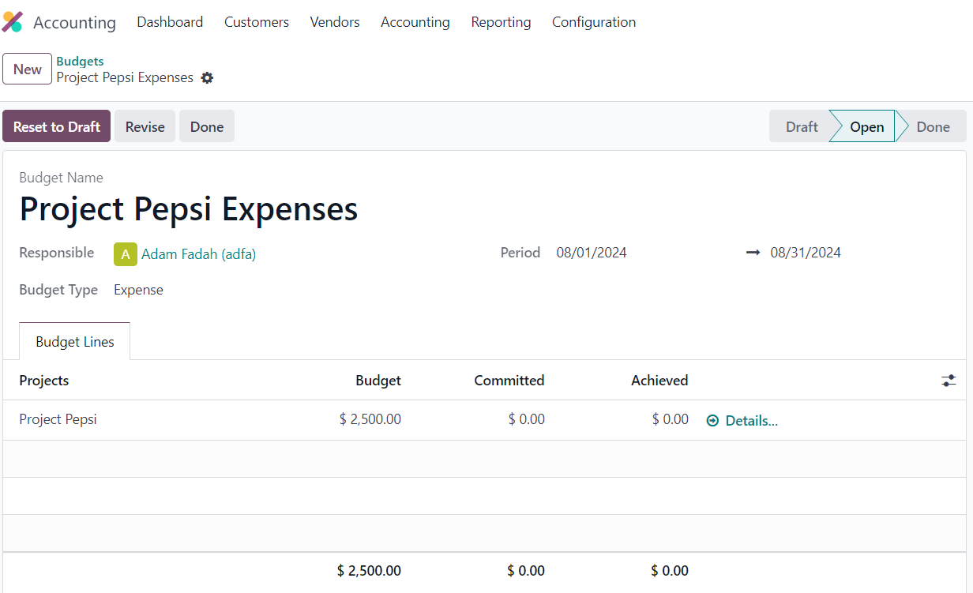This screenshot has width=973, height=593.
Task: Select the Done stage in status bar
Action: [933, 126]
